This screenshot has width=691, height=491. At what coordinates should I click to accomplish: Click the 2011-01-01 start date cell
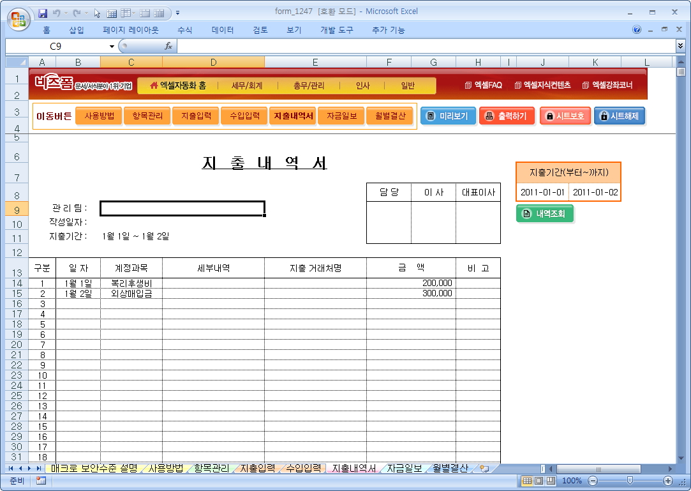click(x=542, y=192)
